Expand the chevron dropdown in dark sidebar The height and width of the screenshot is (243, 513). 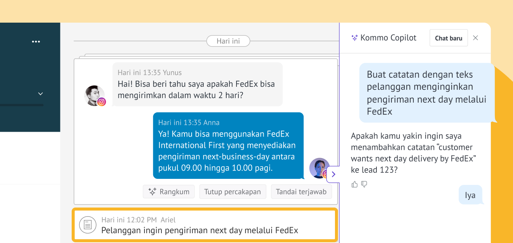41,94
